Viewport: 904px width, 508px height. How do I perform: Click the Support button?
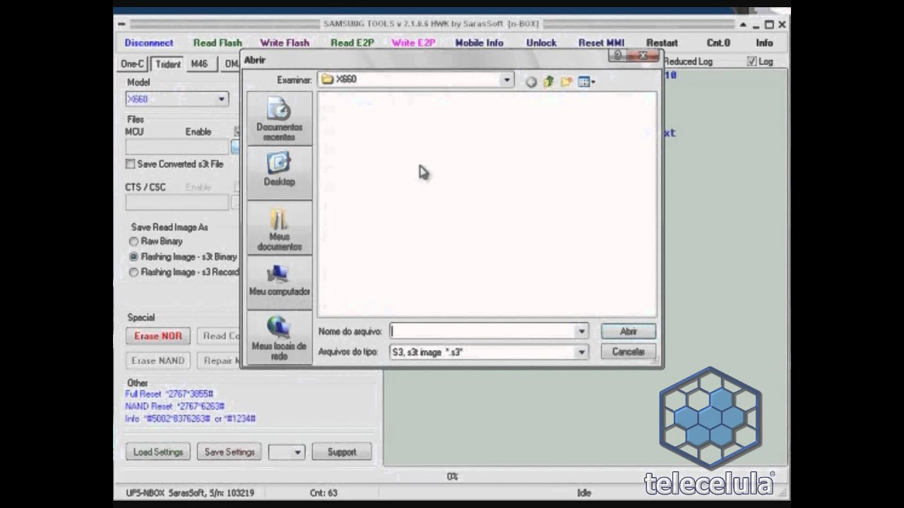pyautogui.click(x=342, y=452)
